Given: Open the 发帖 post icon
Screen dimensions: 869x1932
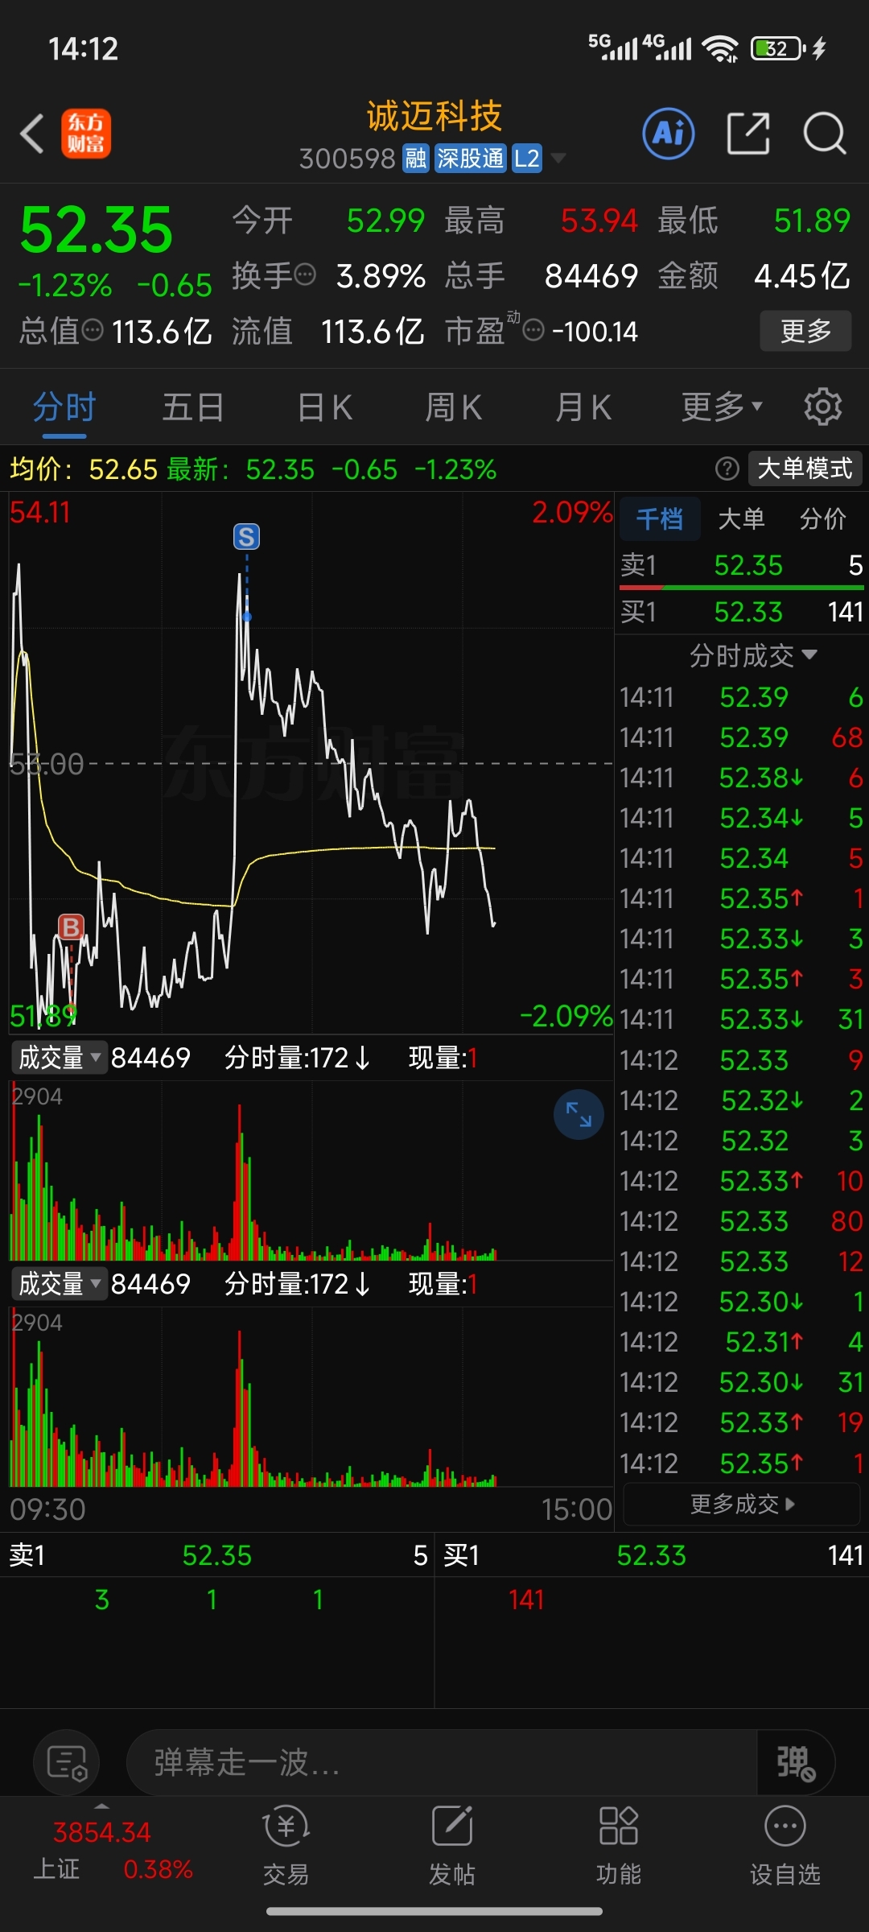Looking at the screenshot, I should (x=452, y=1847).
